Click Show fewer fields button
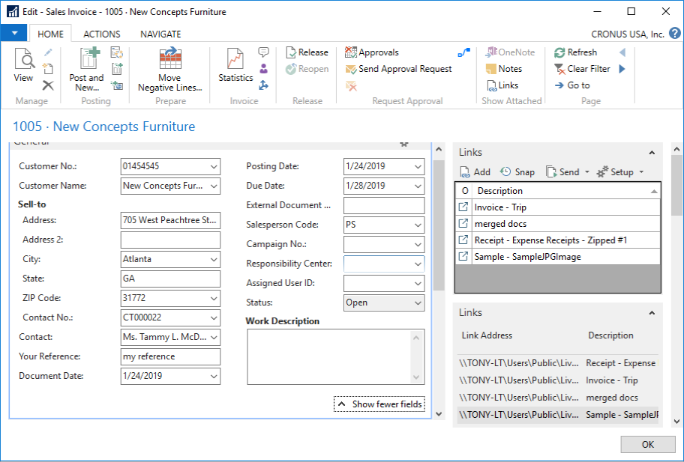This screenshot has width=684, height=462. click(x=379, y=404)
